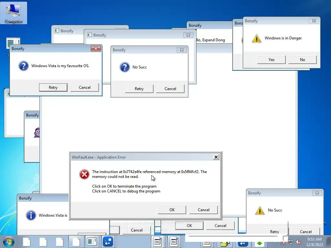Click yellow warning icon in Windows is in Danger dialog
The height and width of the screenshot is (248, 331).
(256, 38)
